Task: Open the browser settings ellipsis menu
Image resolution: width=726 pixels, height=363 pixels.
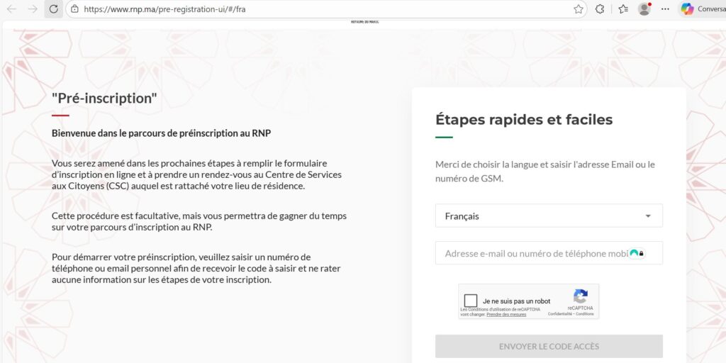Action: tap(665, 9)
